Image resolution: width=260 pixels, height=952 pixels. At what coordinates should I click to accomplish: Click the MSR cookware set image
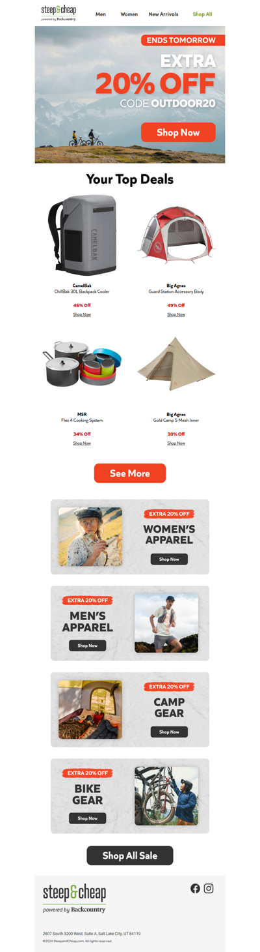pos(82,364)
